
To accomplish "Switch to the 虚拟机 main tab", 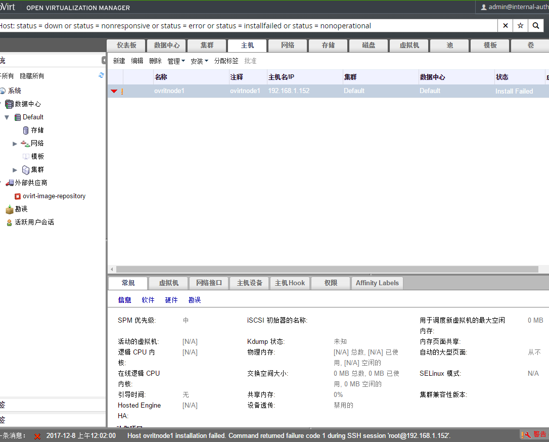I will click(409, 46).
